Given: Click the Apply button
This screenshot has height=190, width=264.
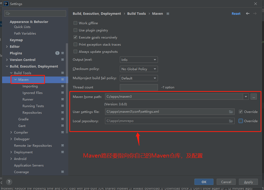Looking at the screenshot, I should [x=248, y=182].
